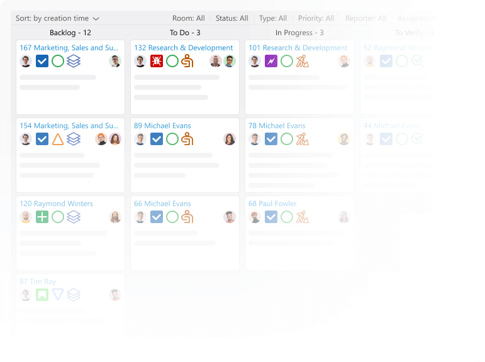Click the assignee avatar on card 167

(115, 61)
